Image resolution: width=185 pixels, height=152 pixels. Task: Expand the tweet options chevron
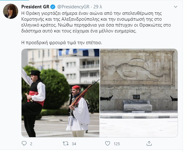tap(175, 7)
